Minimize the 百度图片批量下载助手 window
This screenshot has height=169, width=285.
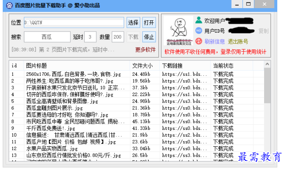(237, 4)
